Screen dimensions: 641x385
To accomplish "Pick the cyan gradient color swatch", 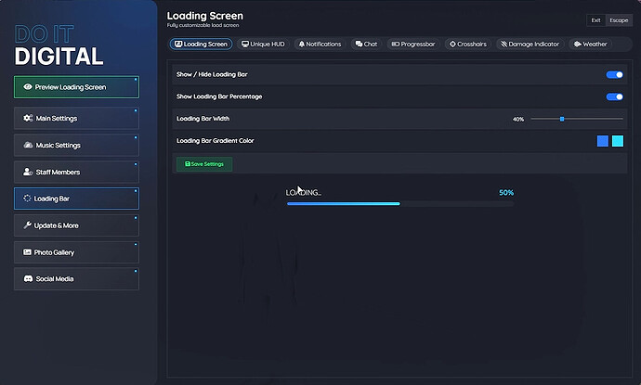I will pos(618,141).
